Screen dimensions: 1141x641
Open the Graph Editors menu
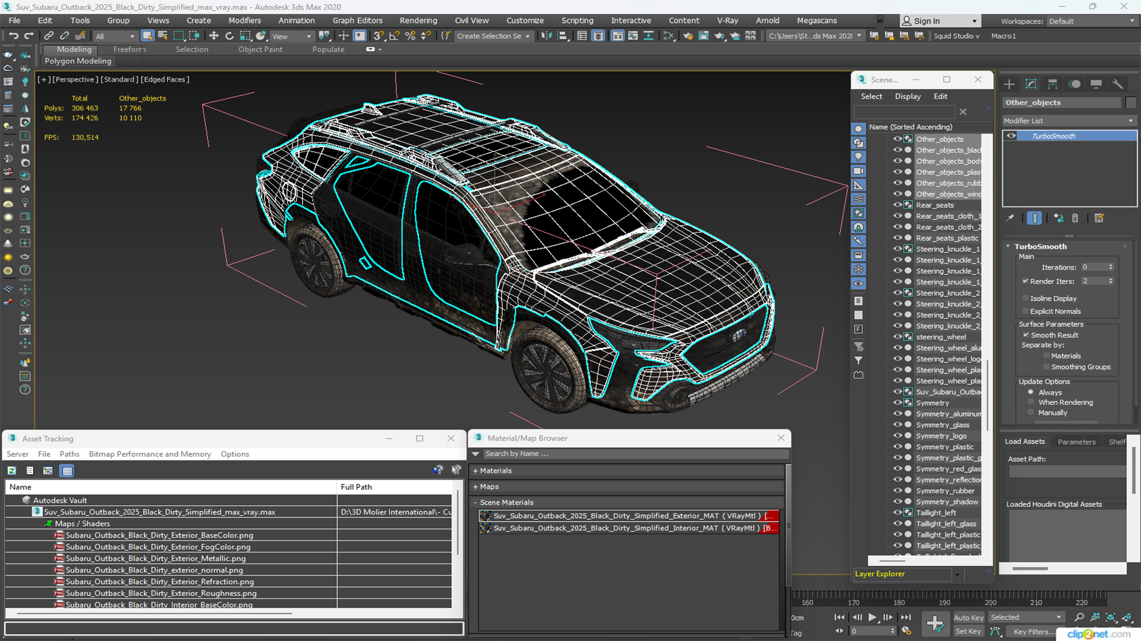pos(357,20)
